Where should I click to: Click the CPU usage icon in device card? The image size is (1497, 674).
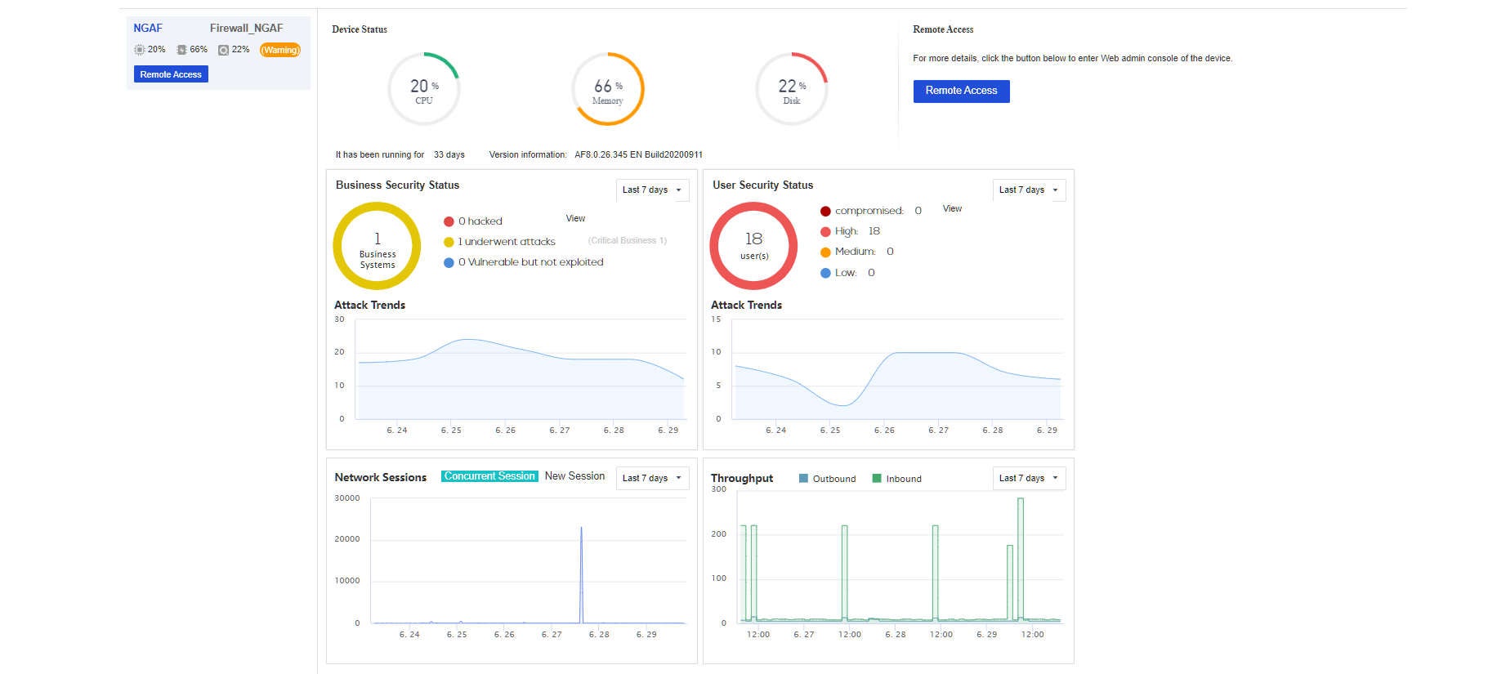139,50
